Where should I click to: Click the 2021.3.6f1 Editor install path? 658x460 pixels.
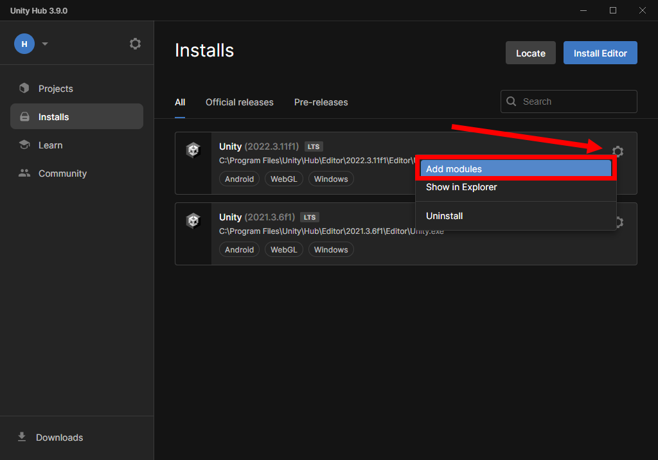(x=331, y=231)
